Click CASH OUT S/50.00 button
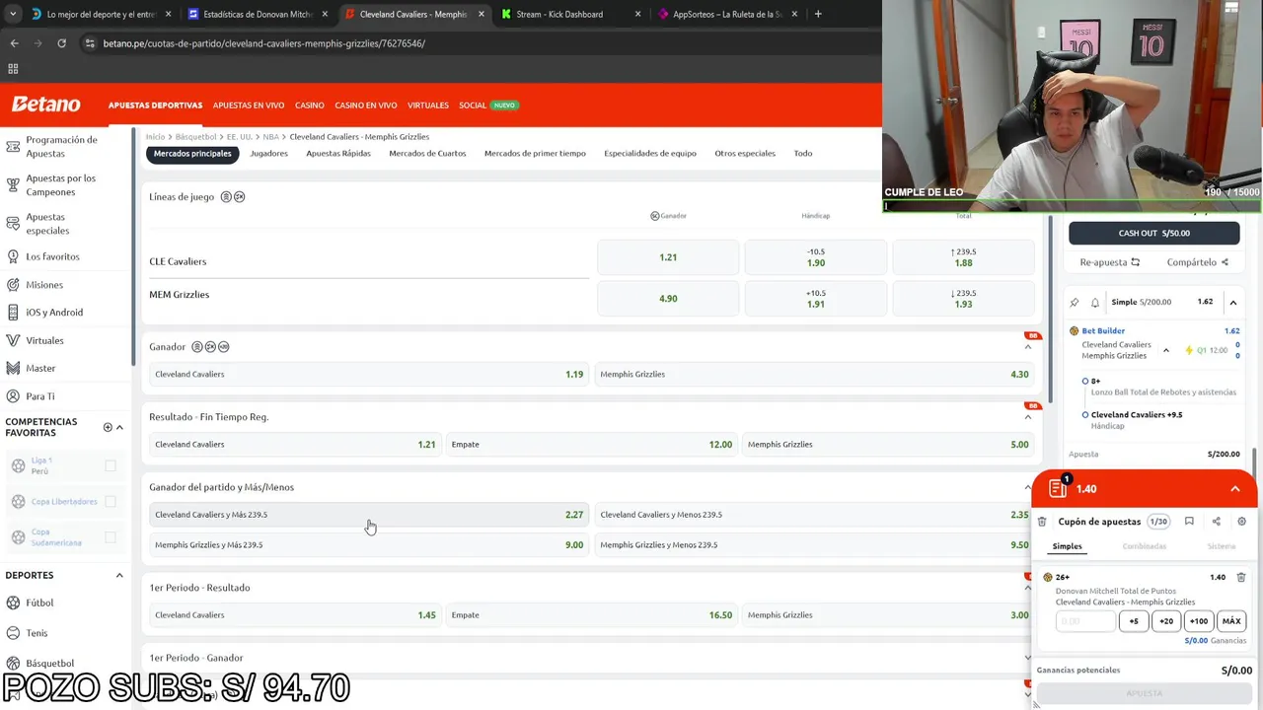The image size is (1263, 710). [1153, 234]
